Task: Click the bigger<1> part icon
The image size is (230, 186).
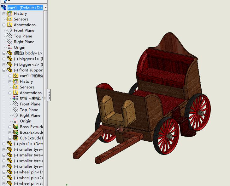Action: point(10,59)
